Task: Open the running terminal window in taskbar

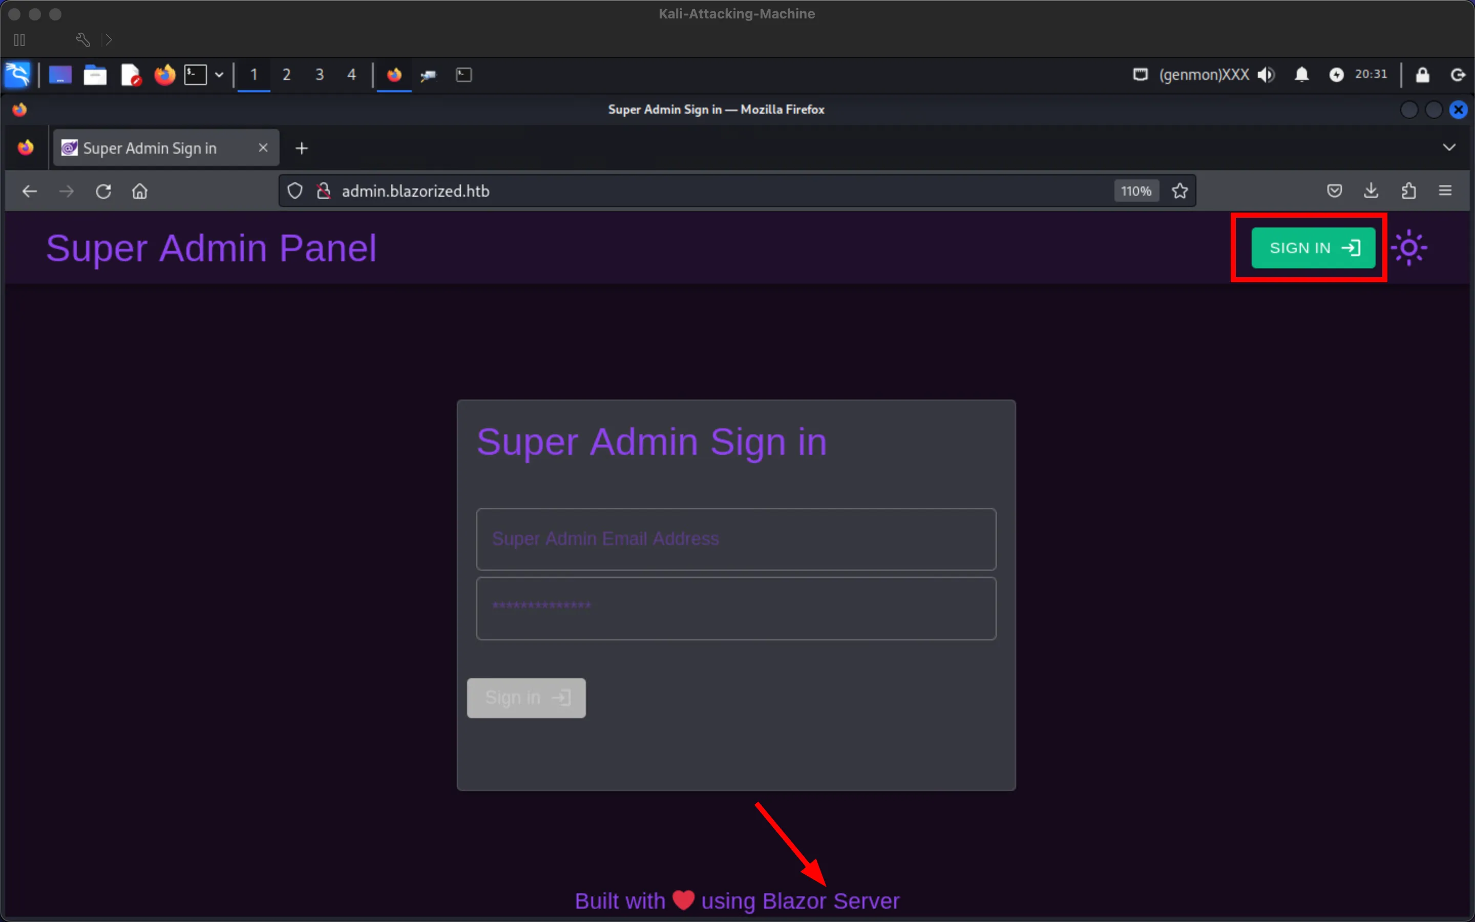Action: [x=464, y=75]
